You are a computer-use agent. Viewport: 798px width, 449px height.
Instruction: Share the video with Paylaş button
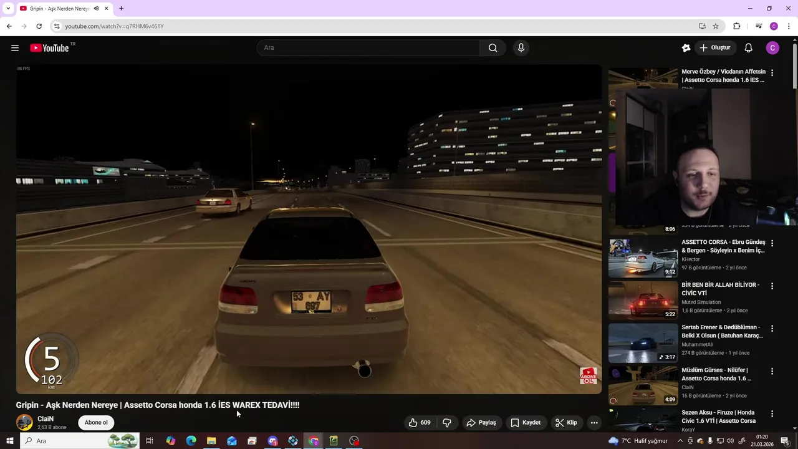[481, 423]
